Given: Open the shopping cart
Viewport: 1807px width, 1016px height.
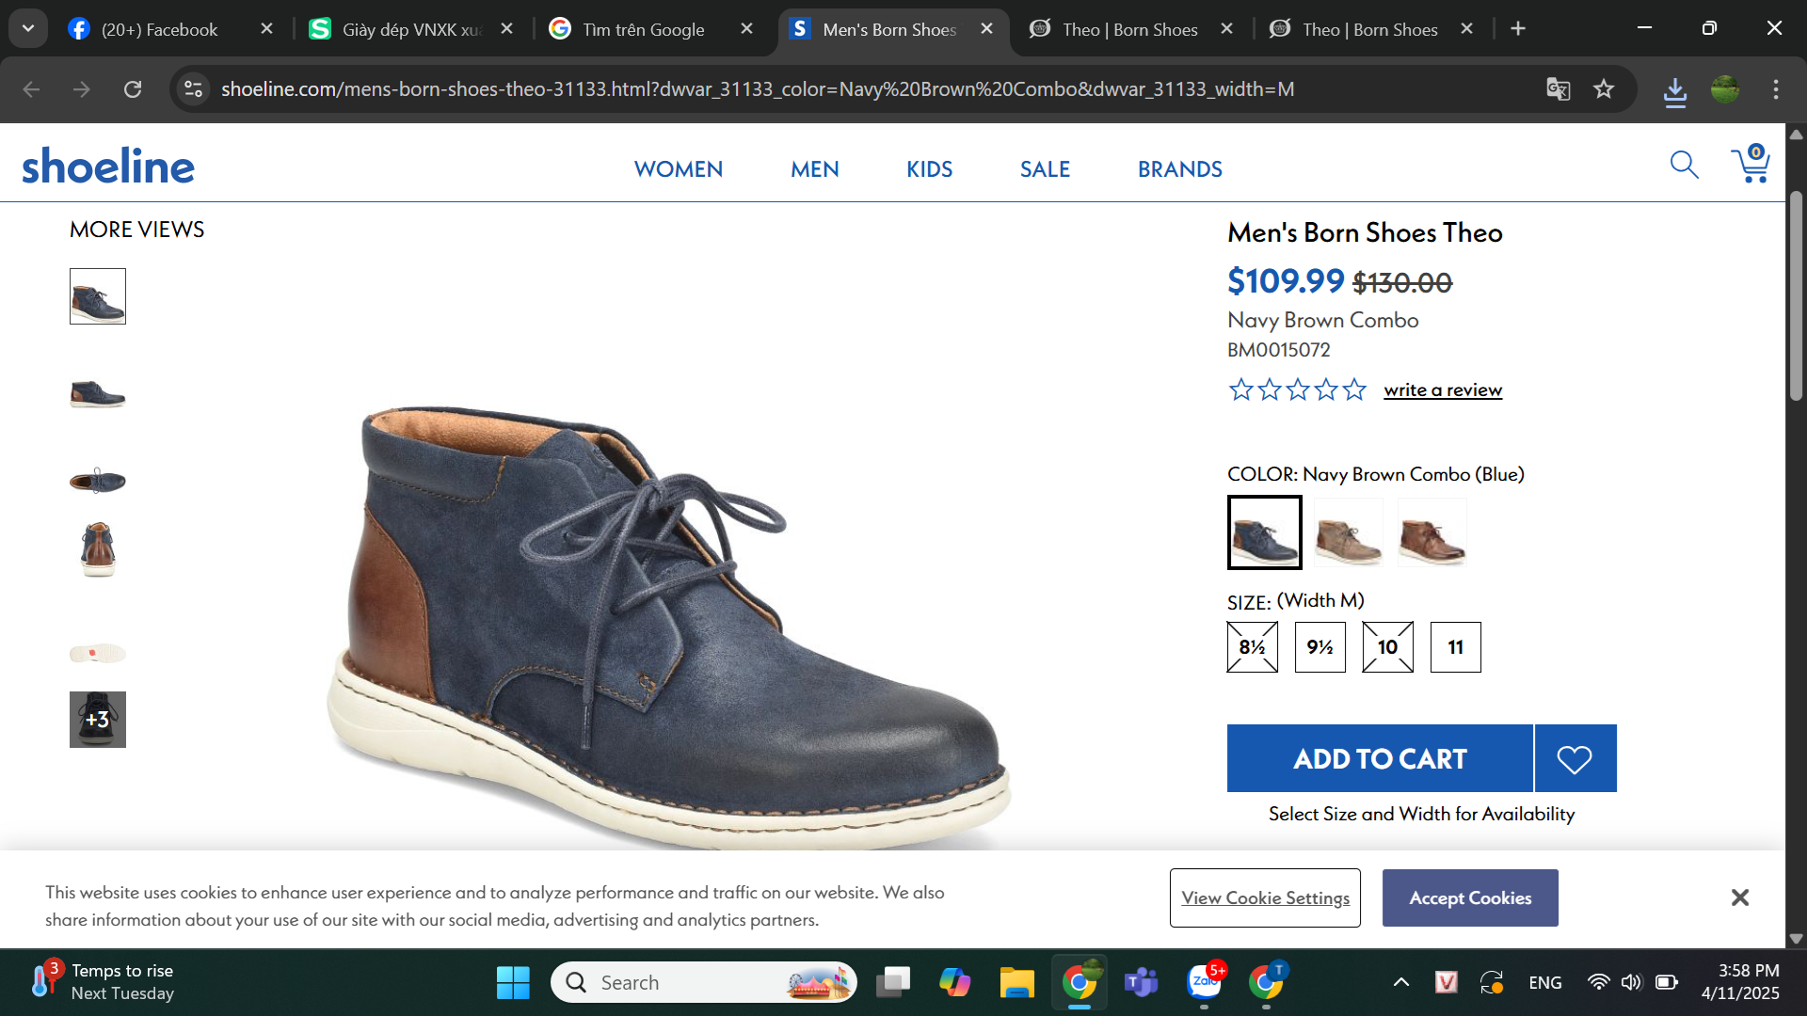Looking at the screenshot, I should 1751,164.
